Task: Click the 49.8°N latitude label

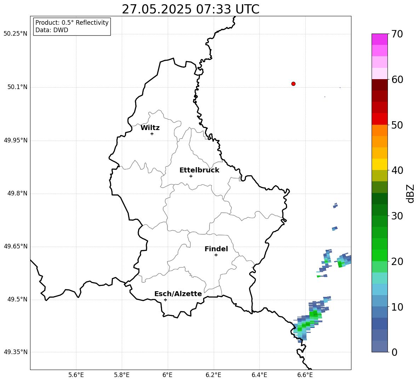Action: [x=17, y=193]
